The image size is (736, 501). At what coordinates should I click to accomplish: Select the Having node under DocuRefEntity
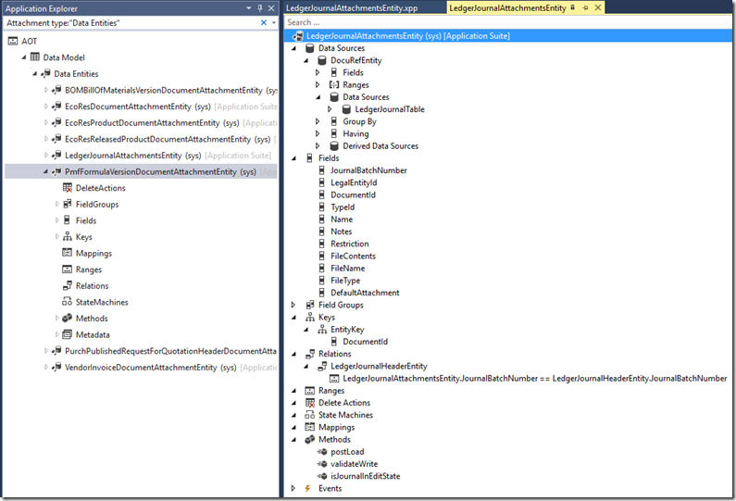click(356, 133)
